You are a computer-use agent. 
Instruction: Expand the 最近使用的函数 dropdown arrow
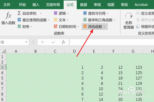pyautogui.click(x=49, y=20)
